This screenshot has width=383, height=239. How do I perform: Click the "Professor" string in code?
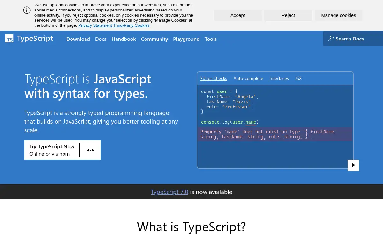click(237, 107)
